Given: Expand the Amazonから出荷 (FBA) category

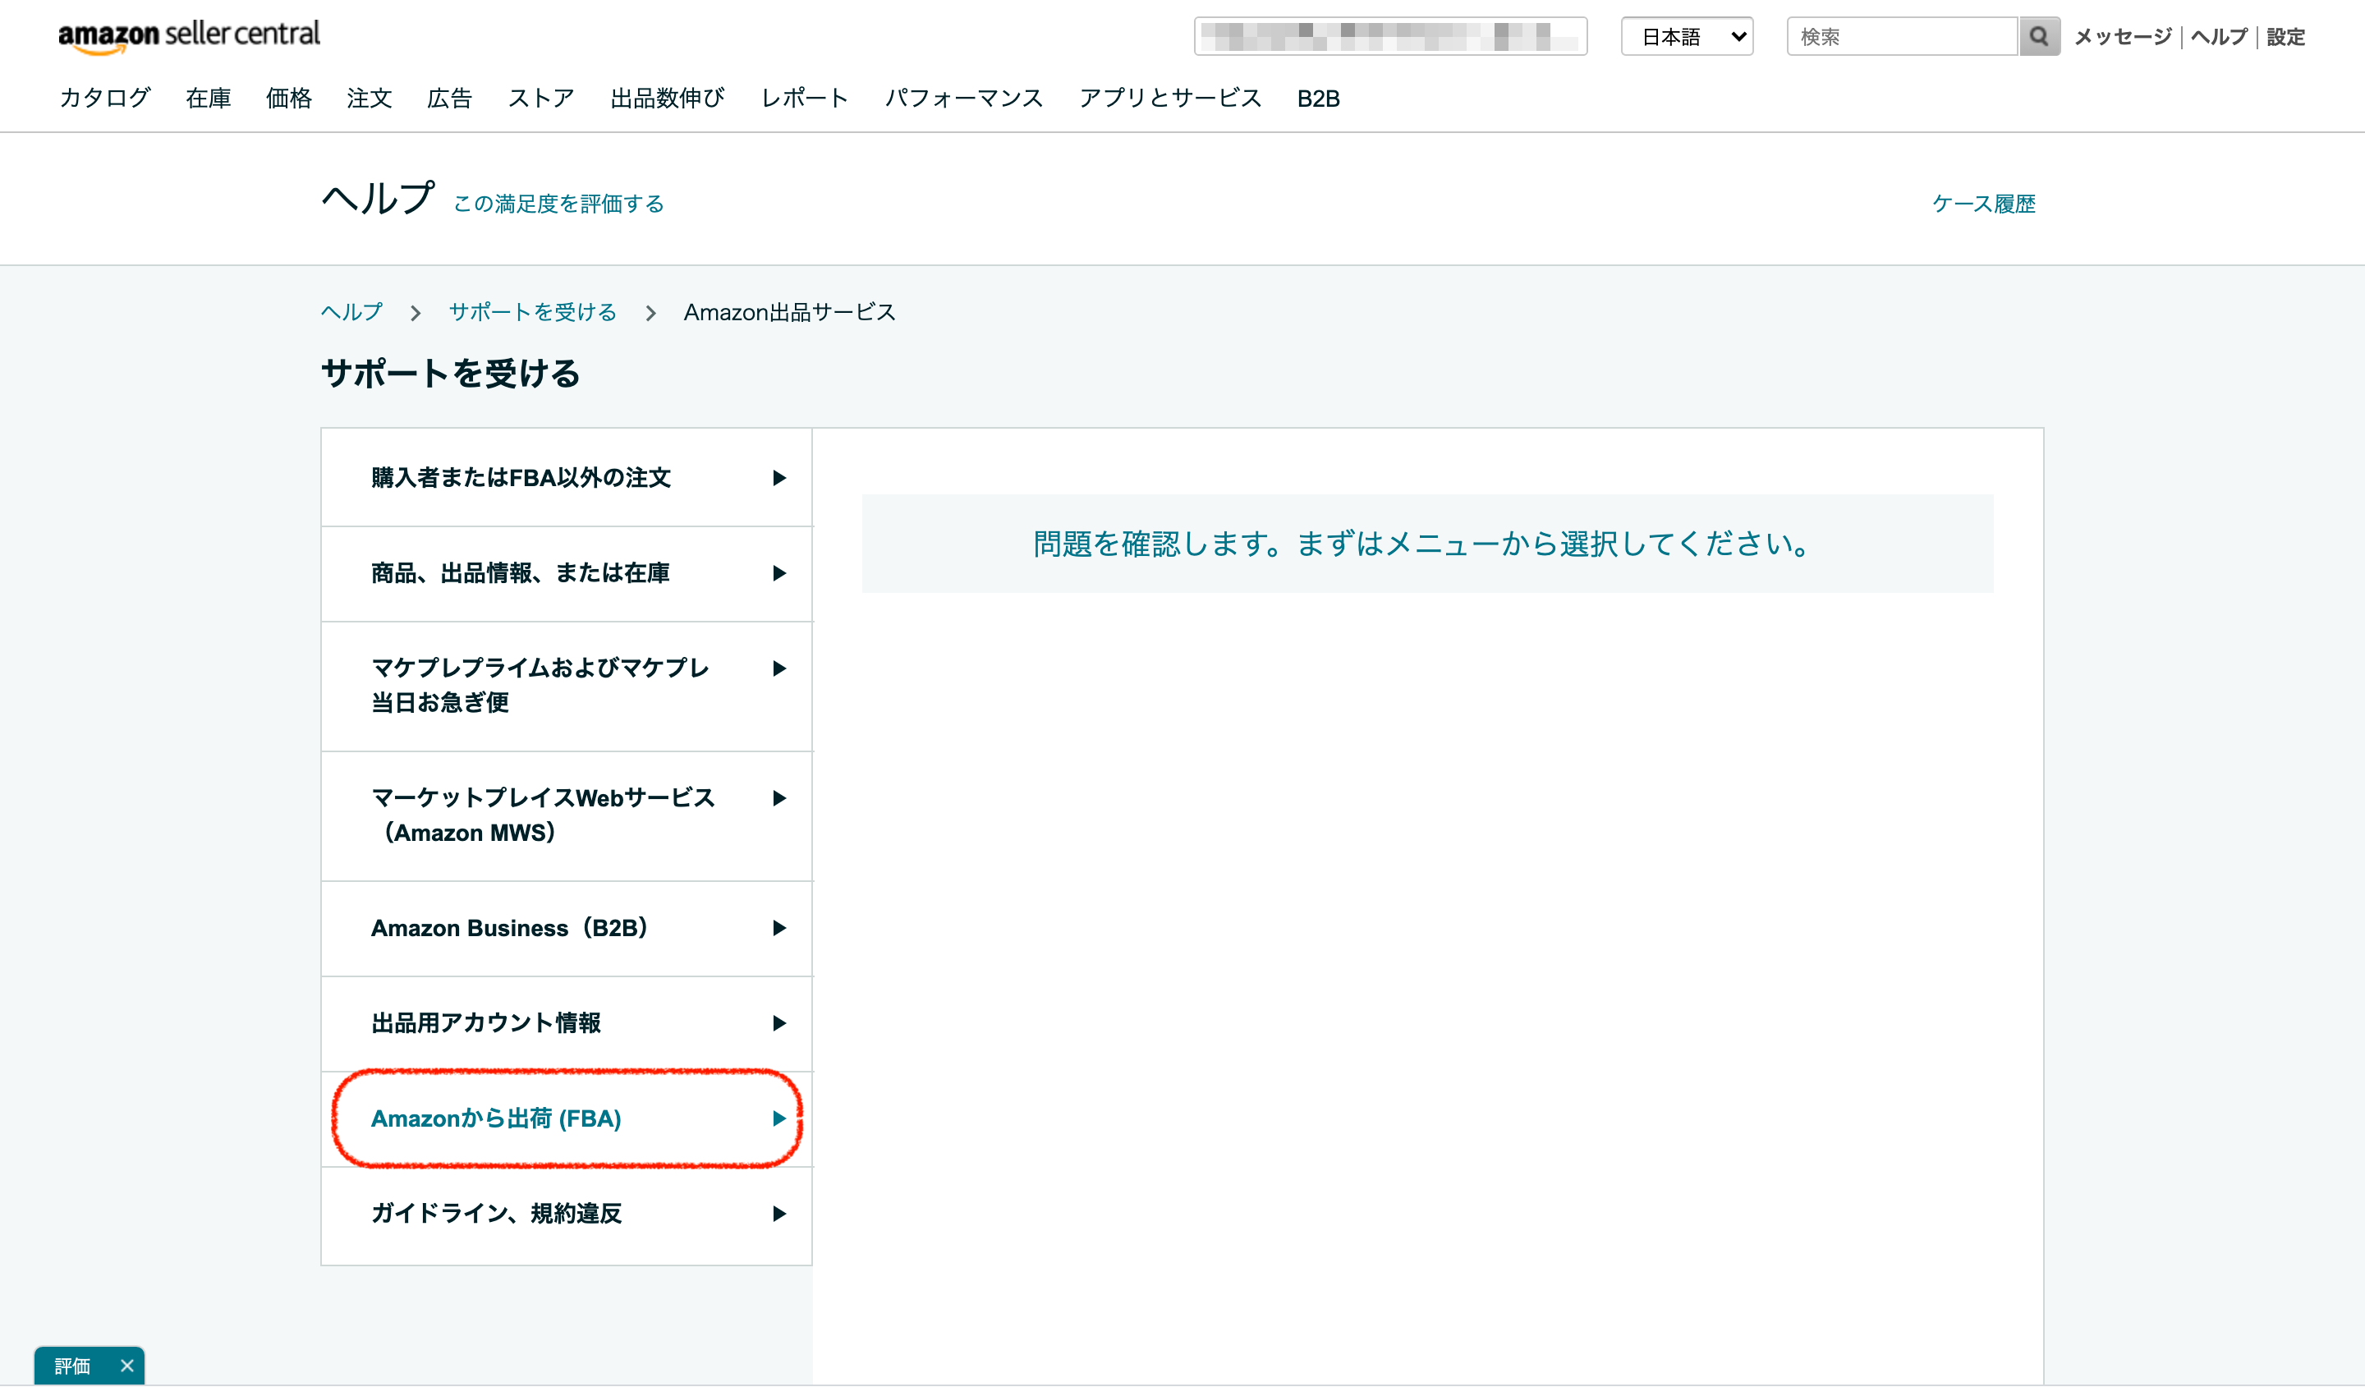Looking at the screenshot, I should pos(497,1118).
